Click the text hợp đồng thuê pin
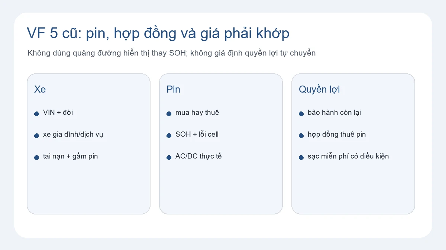 (337, 134)
